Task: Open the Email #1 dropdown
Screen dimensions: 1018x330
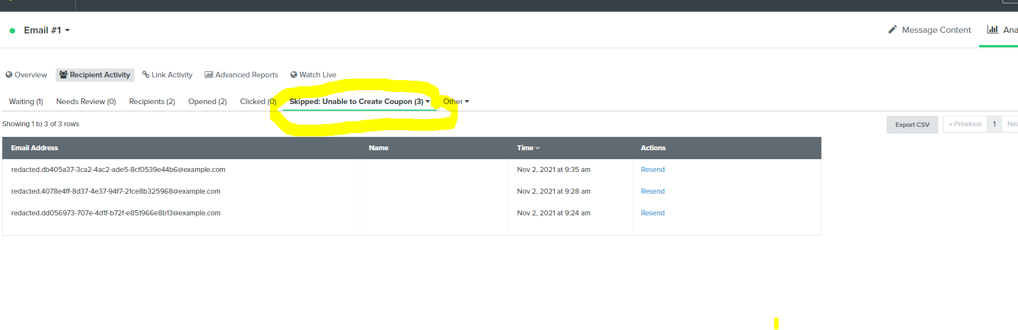Action: [x=47, y=30]
